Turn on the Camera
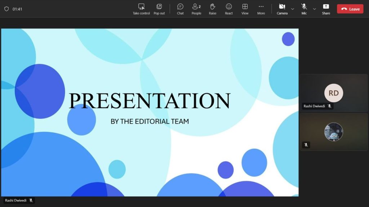Screen dimensions: 369x207 tap(282, 9)
